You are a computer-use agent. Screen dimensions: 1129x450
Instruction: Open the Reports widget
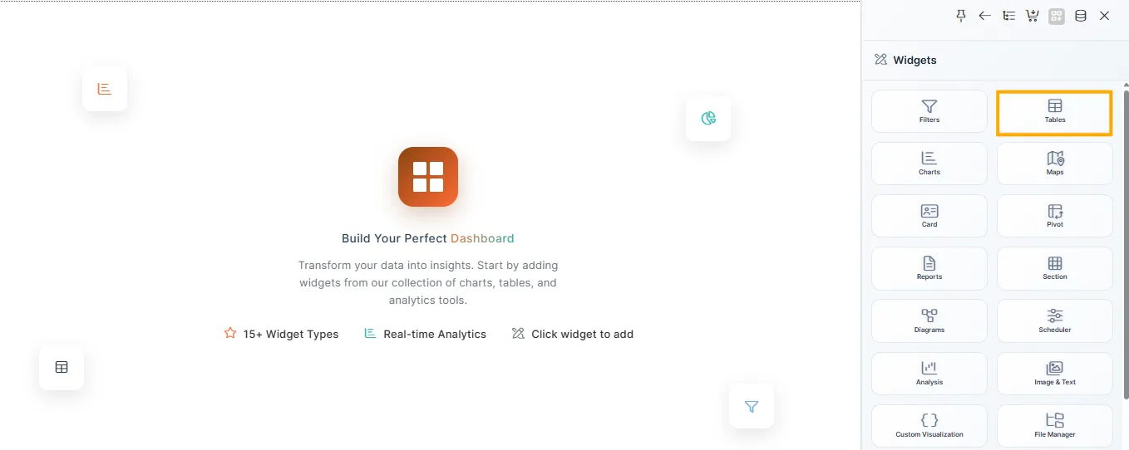[929, 268]
